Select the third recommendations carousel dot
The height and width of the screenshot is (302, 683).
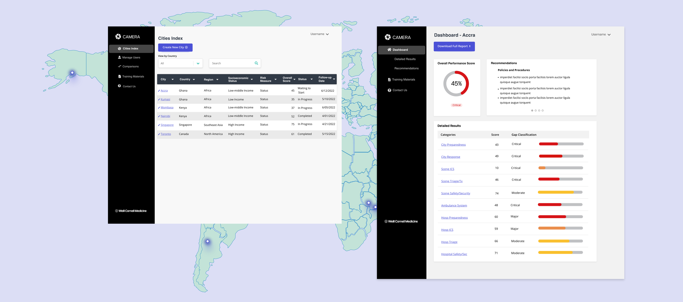(x=539, y=111)
